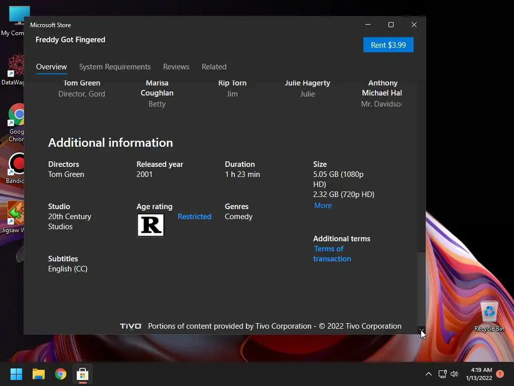The image size is (514, 386).
Task: Open File Explorer from taskbar
Action: (x=38, y=374)
